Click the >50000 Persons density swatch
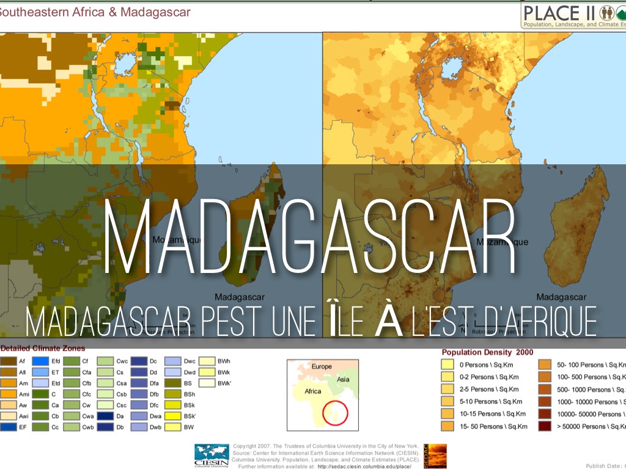This screenshot has width=626, height=469. point(546,426)
